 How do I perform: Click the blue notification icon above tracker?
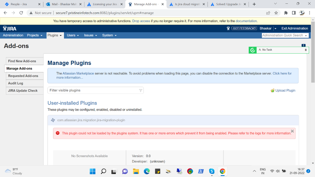click(304, 45)
